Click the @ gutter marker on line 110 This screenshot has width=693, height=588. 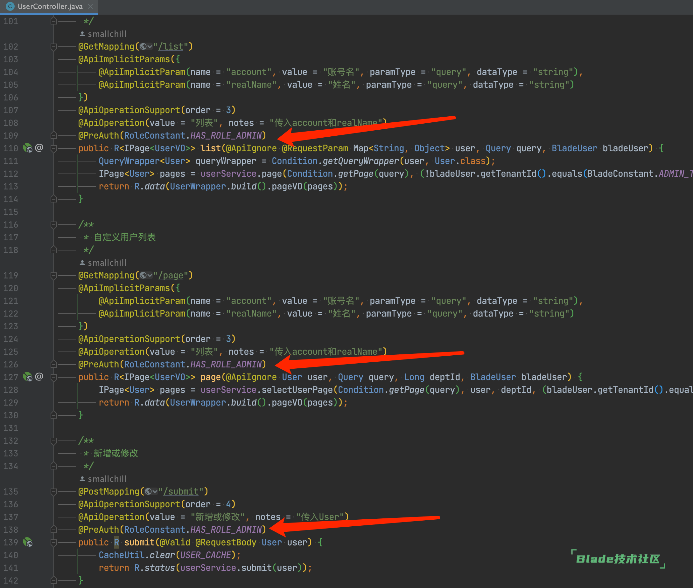point(39,148)
